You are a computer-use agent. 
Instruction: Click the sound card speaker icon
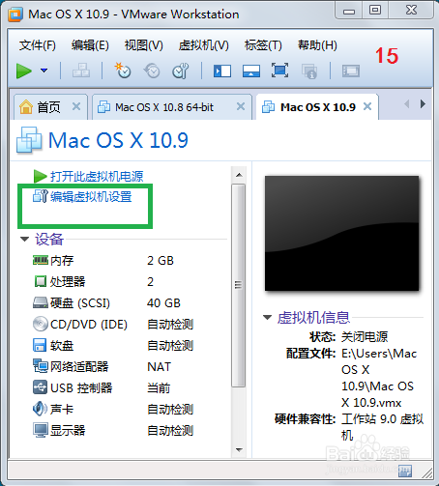[x=40, y=409]
